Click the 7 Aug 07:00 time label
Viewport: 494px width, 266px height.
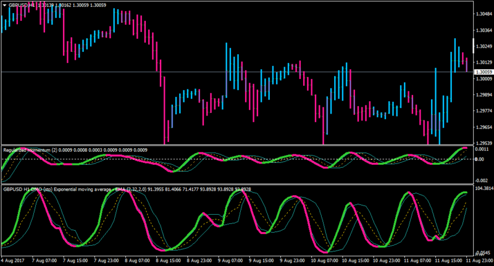[44, 260]
